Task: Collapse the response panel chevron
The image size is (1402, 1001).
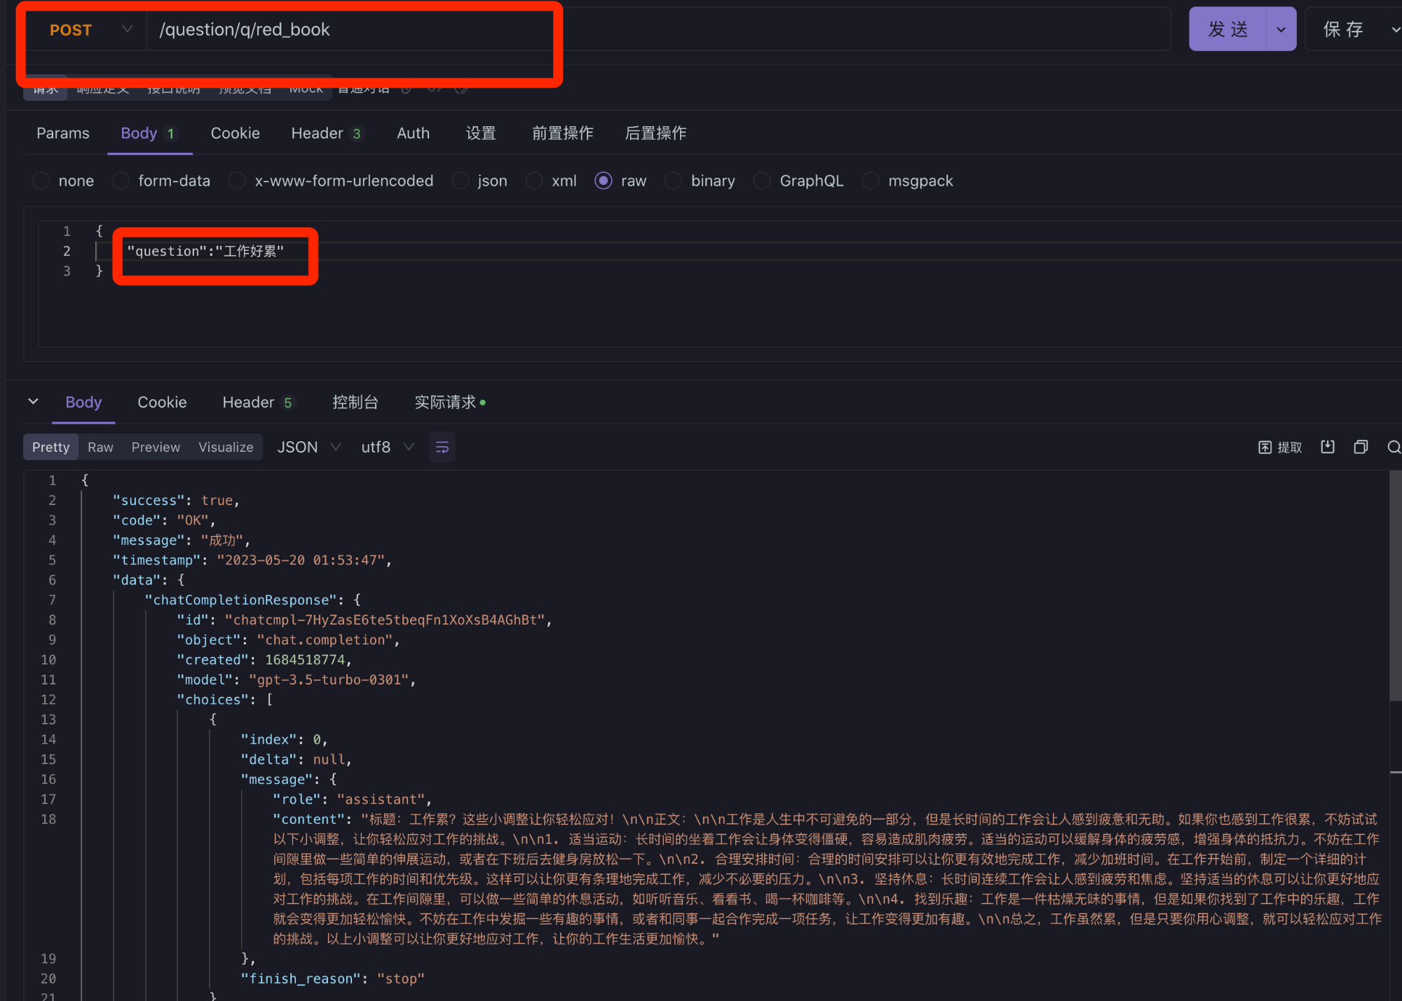Action: click(x=33, y=401)
